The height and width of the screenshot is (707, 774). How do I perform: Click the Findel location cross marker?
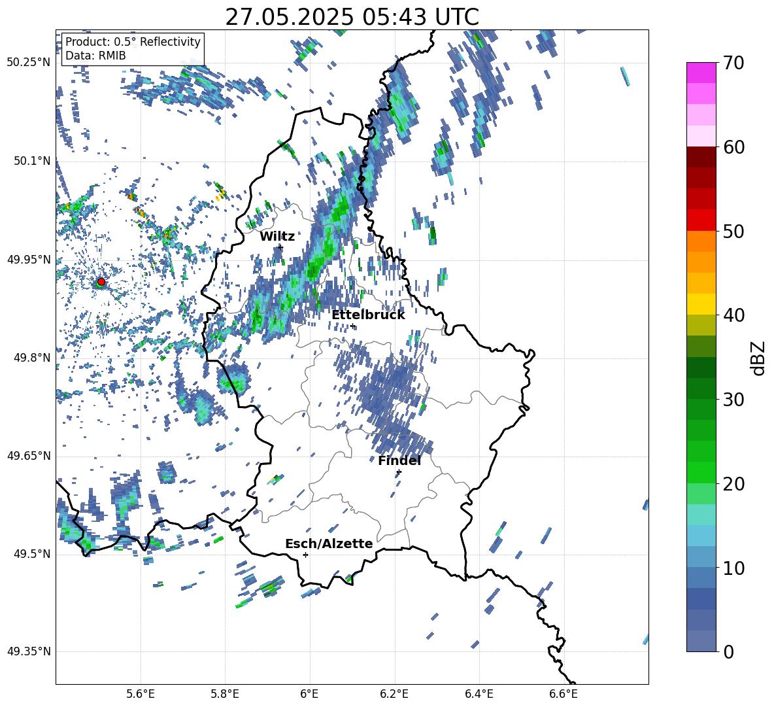(399, 472)
